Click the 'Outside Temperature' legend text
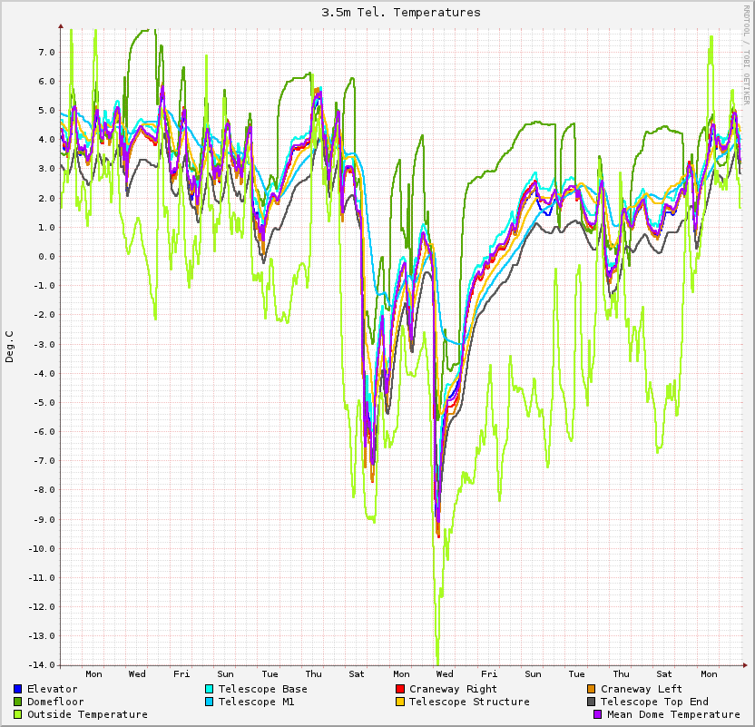This screenshot has height=727, width=755. tap(87, 714)
